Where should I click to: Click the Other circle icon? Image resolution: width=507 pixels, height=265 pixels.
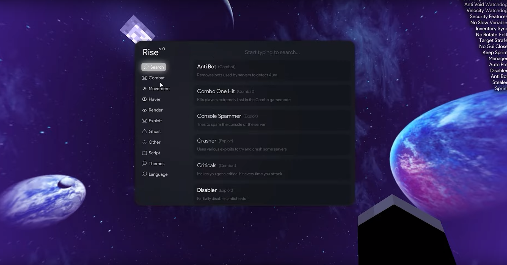coord(144,142)
